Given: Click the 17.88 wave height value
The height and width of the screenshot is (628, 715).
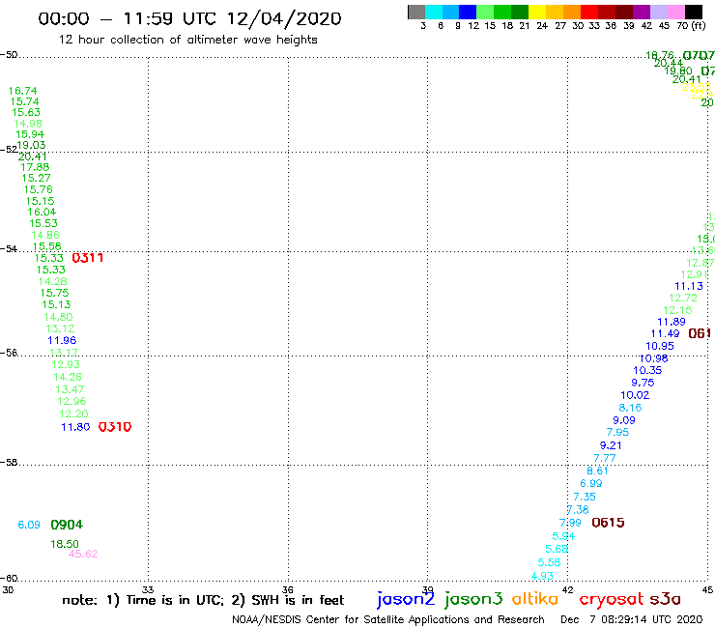Looking at the screenshot, I should (x=35, y=167).
